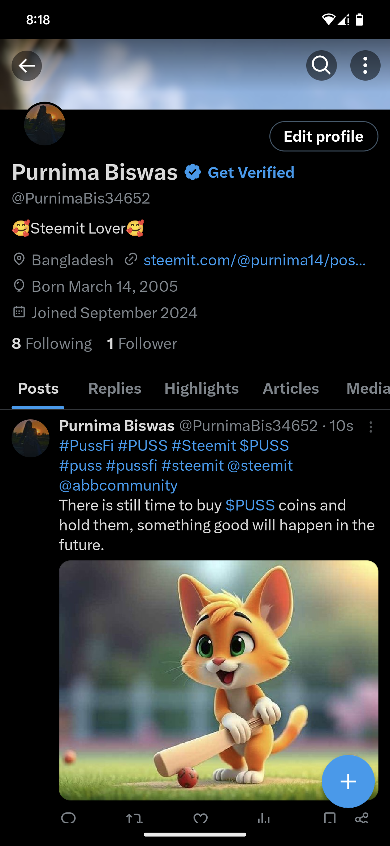390x846 pixels.
Task: Switch to the Highlights tab
Action: click(201, 389)
